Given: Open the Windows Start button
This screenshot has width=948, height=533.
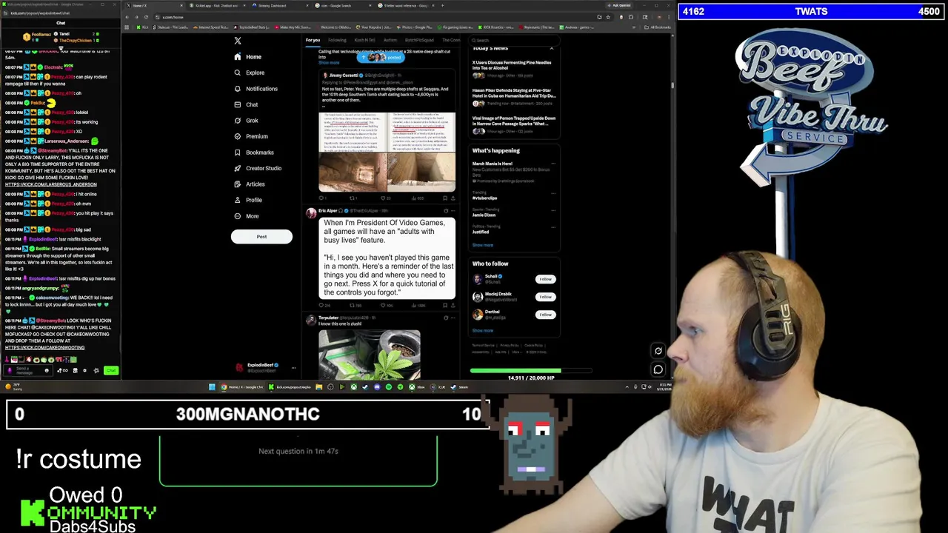Looking at the screenshot, I should (x=212, y=387).
